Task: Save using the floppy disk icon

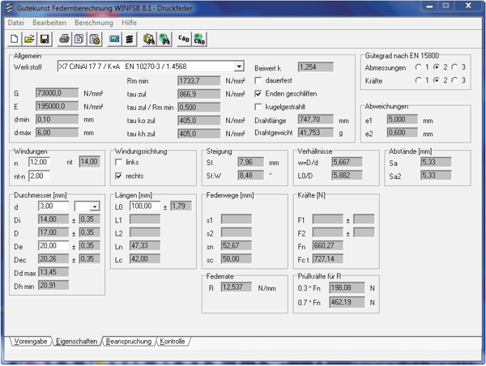Action: 44,38
